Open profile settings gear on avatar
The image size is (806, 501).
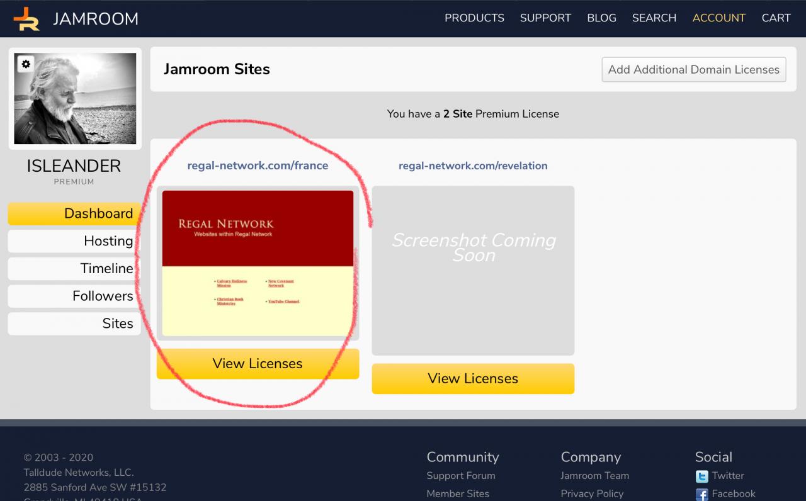point(25,64)
